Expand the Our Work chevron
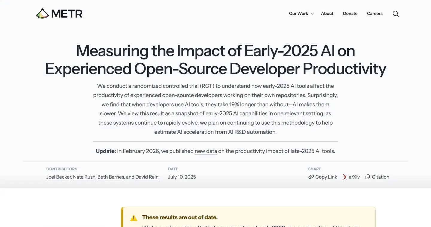 pos(312,14)
